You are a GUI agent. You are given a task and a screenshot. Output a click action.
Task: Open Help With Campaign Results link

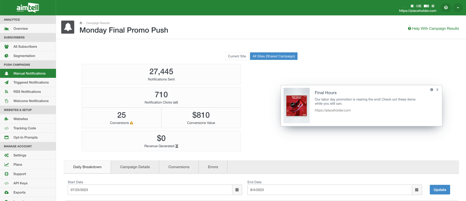pos(433,29)
